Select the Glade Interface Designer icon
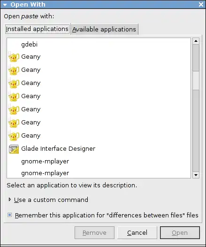The width and height of the screenshot is (206, 247). click(14, 149)
